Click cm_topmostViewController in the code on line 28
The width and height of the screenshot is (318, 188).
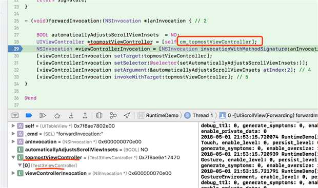click(215, 41)
